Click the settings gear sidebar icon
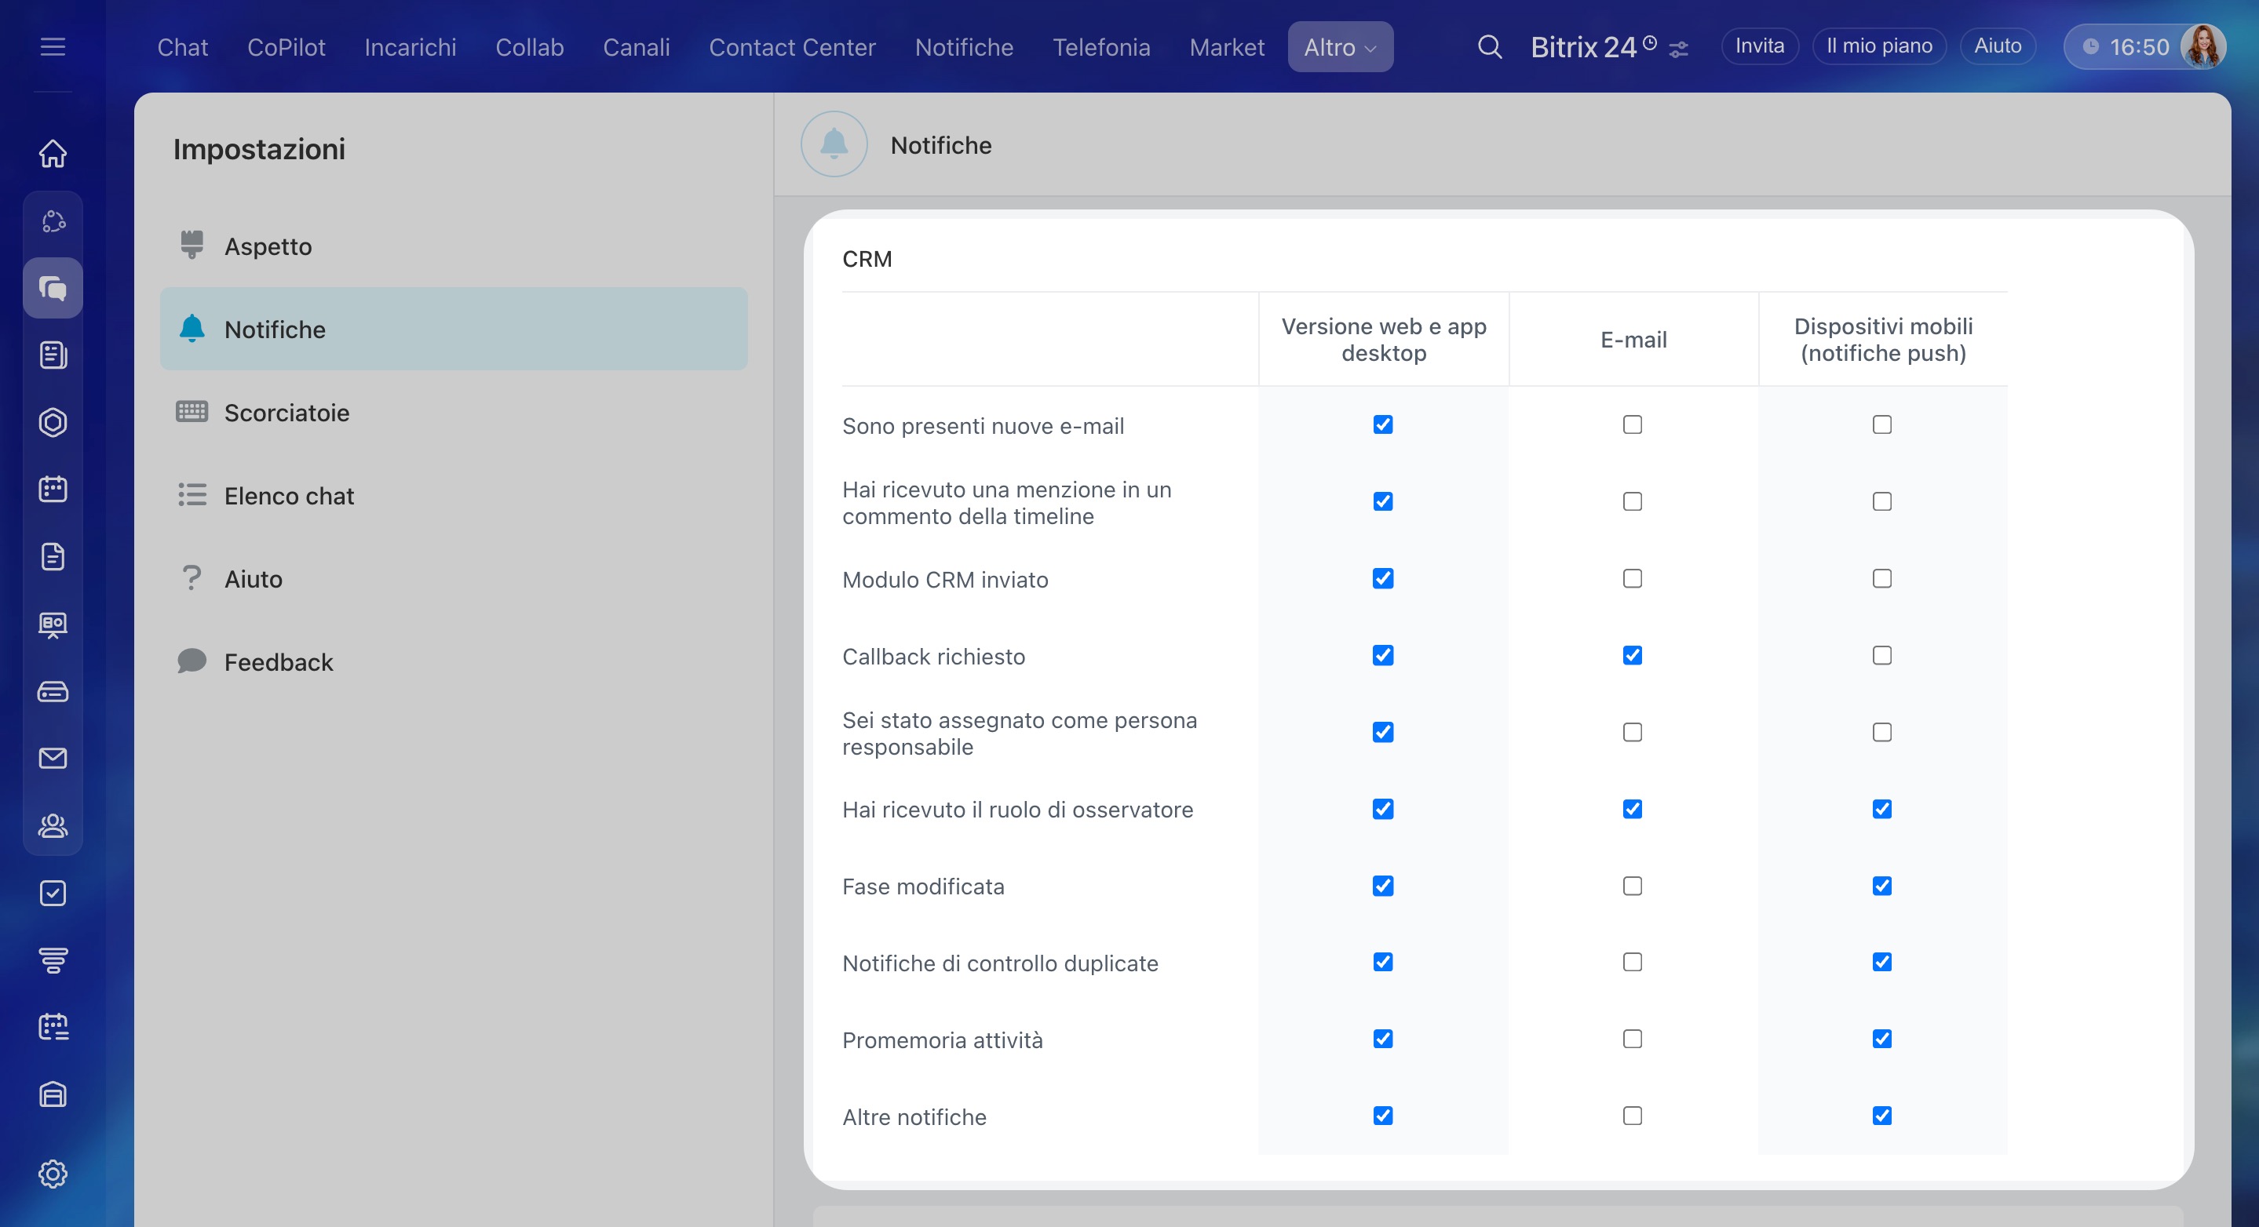Viewport: 2259px width, 1227px height. pyautogui.click(x=53, y=1174)
